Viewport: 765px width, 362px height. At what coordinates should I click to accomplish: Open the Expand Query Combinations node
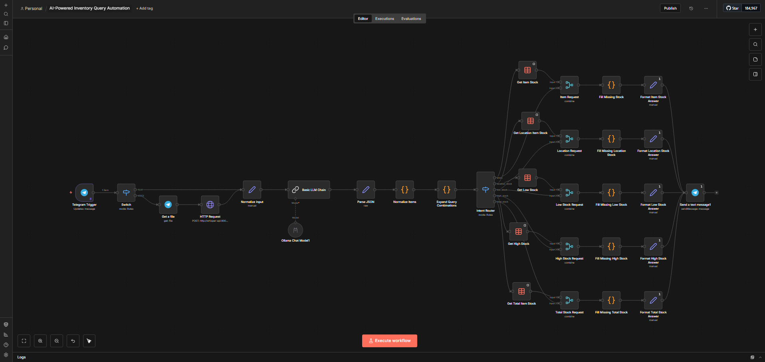point(446,190)
